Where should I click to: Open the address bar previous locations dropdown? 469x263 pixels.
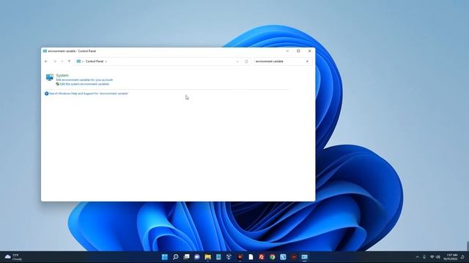coord(237,61)
